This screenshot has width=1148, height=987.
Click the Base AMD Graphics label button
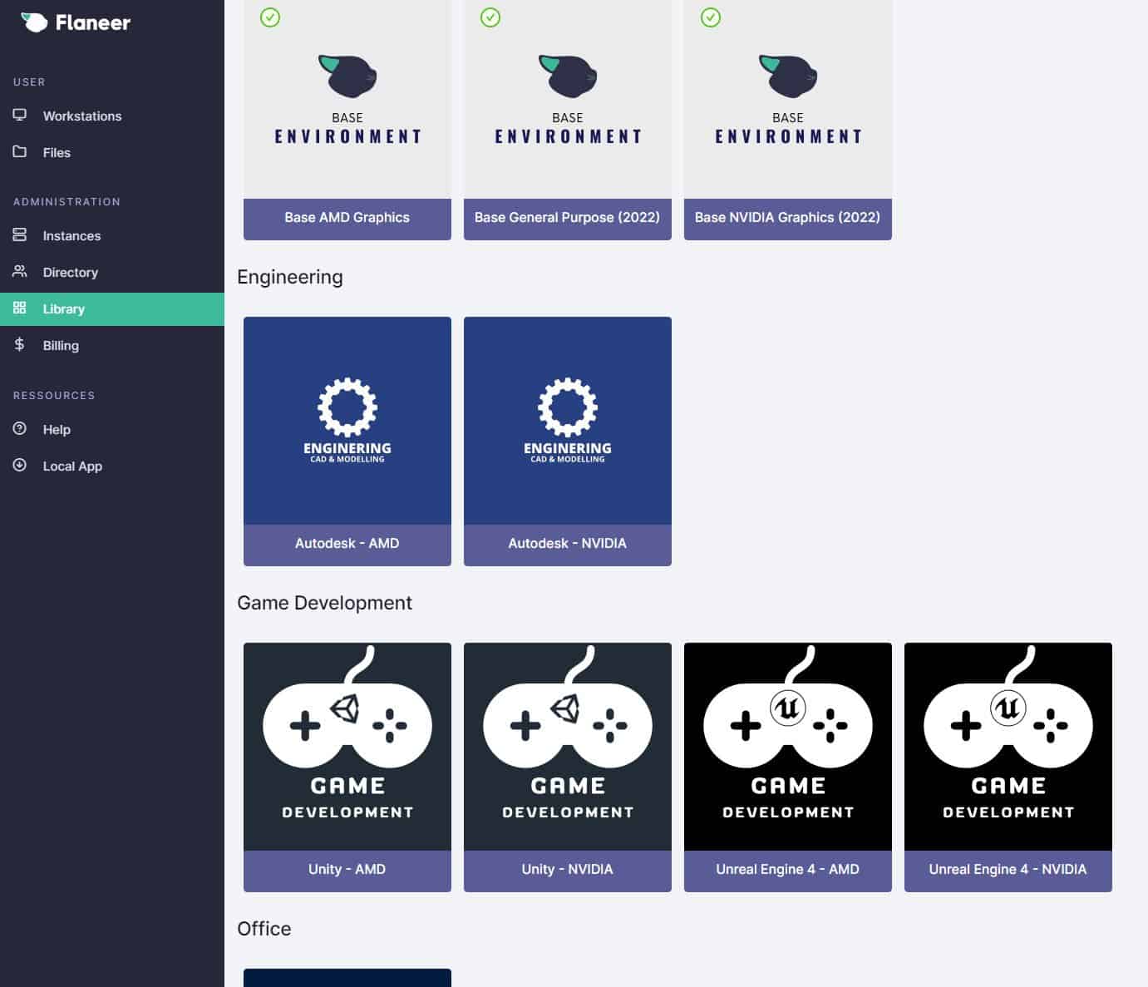tap(347, 218)
